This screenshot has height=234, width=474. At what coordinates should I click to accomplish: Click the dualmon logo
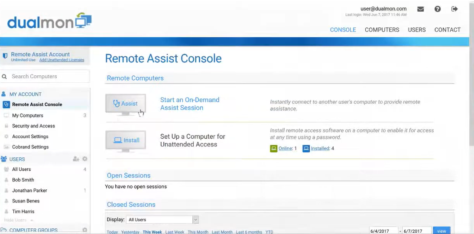tap(49, 21)
